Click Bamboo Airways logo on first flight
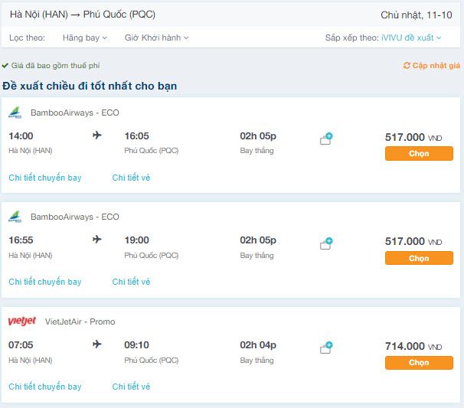Screen dimensions: 464x408 coord(15,113)
